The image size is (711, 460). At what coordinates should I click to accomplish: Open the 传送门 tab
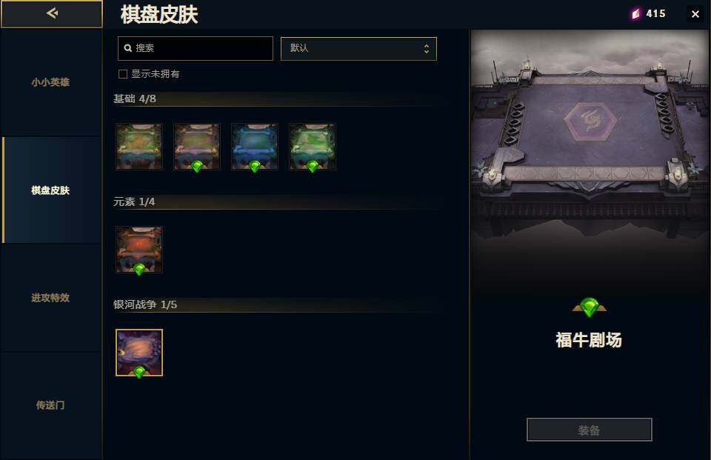tap(50, 405)
